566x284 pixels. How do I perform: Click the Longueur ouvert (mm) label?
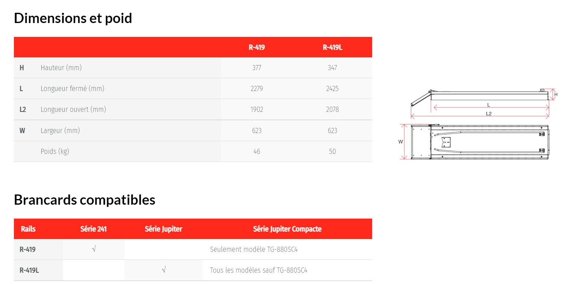(x=73, y=109)
